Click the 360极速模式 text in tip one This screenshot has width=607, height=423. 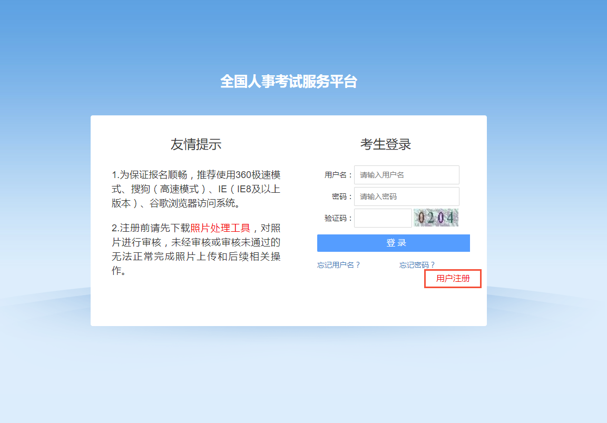[x=257, y=175]
